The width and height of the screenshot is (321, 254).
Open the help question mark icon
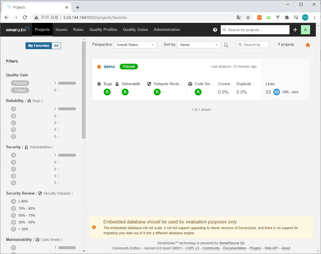215,30
